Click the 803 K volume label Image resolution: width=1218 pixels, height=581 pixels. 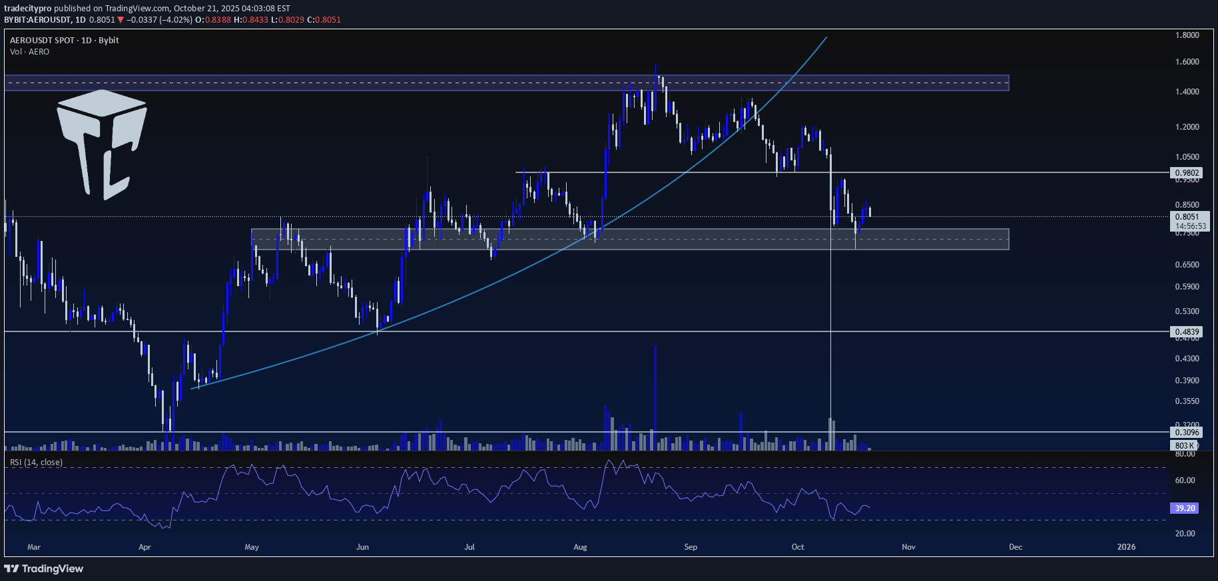[1184, 445]
